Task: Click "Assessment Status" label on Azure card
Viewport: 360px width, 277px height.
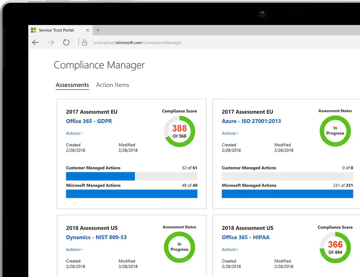Action: point(335,111)
